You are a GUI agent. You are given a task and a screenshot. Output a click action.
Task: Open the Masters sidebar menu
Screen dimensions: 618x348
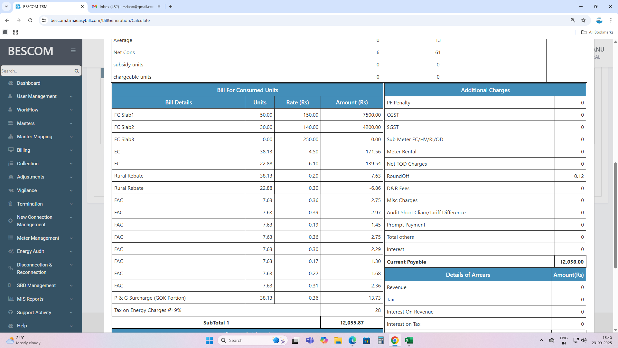26,123
